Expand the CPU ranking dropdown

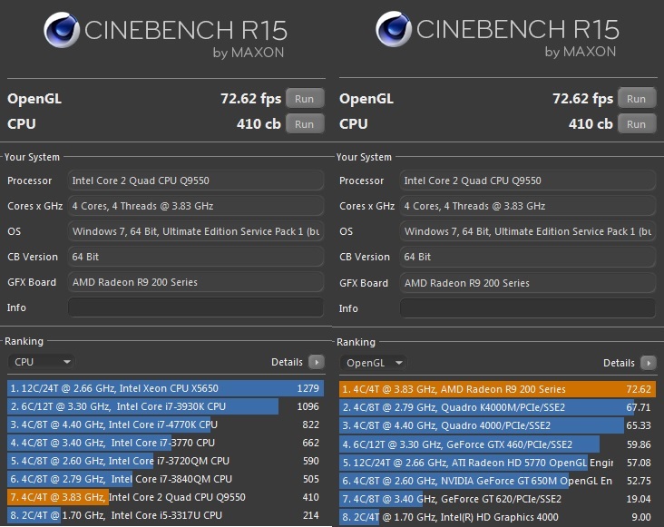coord(41,362)
